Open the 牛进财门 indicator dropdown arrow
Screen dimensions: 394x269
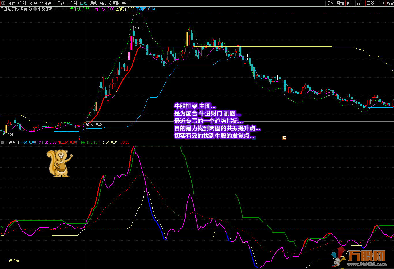pyautogui.click(x=2, y=142)
